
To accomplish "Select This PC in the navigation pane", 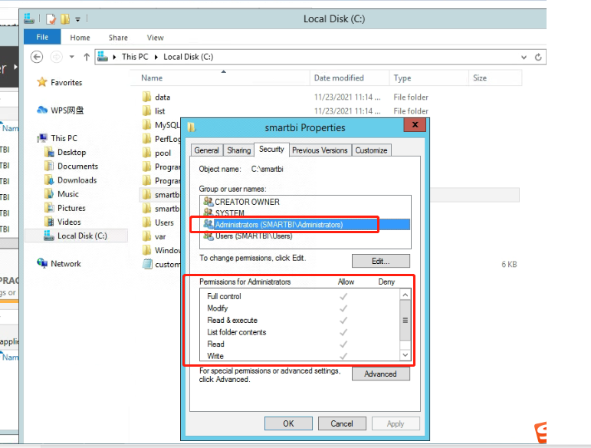I will [x=57, y=138].
